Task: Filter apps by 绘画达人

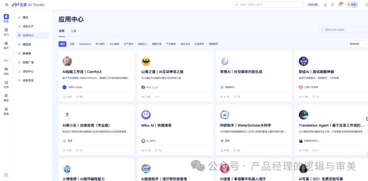Action: click(143, 44)
